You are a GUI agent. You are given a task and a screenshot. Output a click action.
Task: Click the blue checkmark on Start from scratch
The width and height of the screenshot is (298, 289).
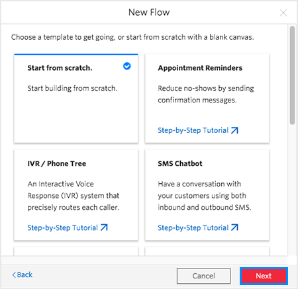click(127, 66)
